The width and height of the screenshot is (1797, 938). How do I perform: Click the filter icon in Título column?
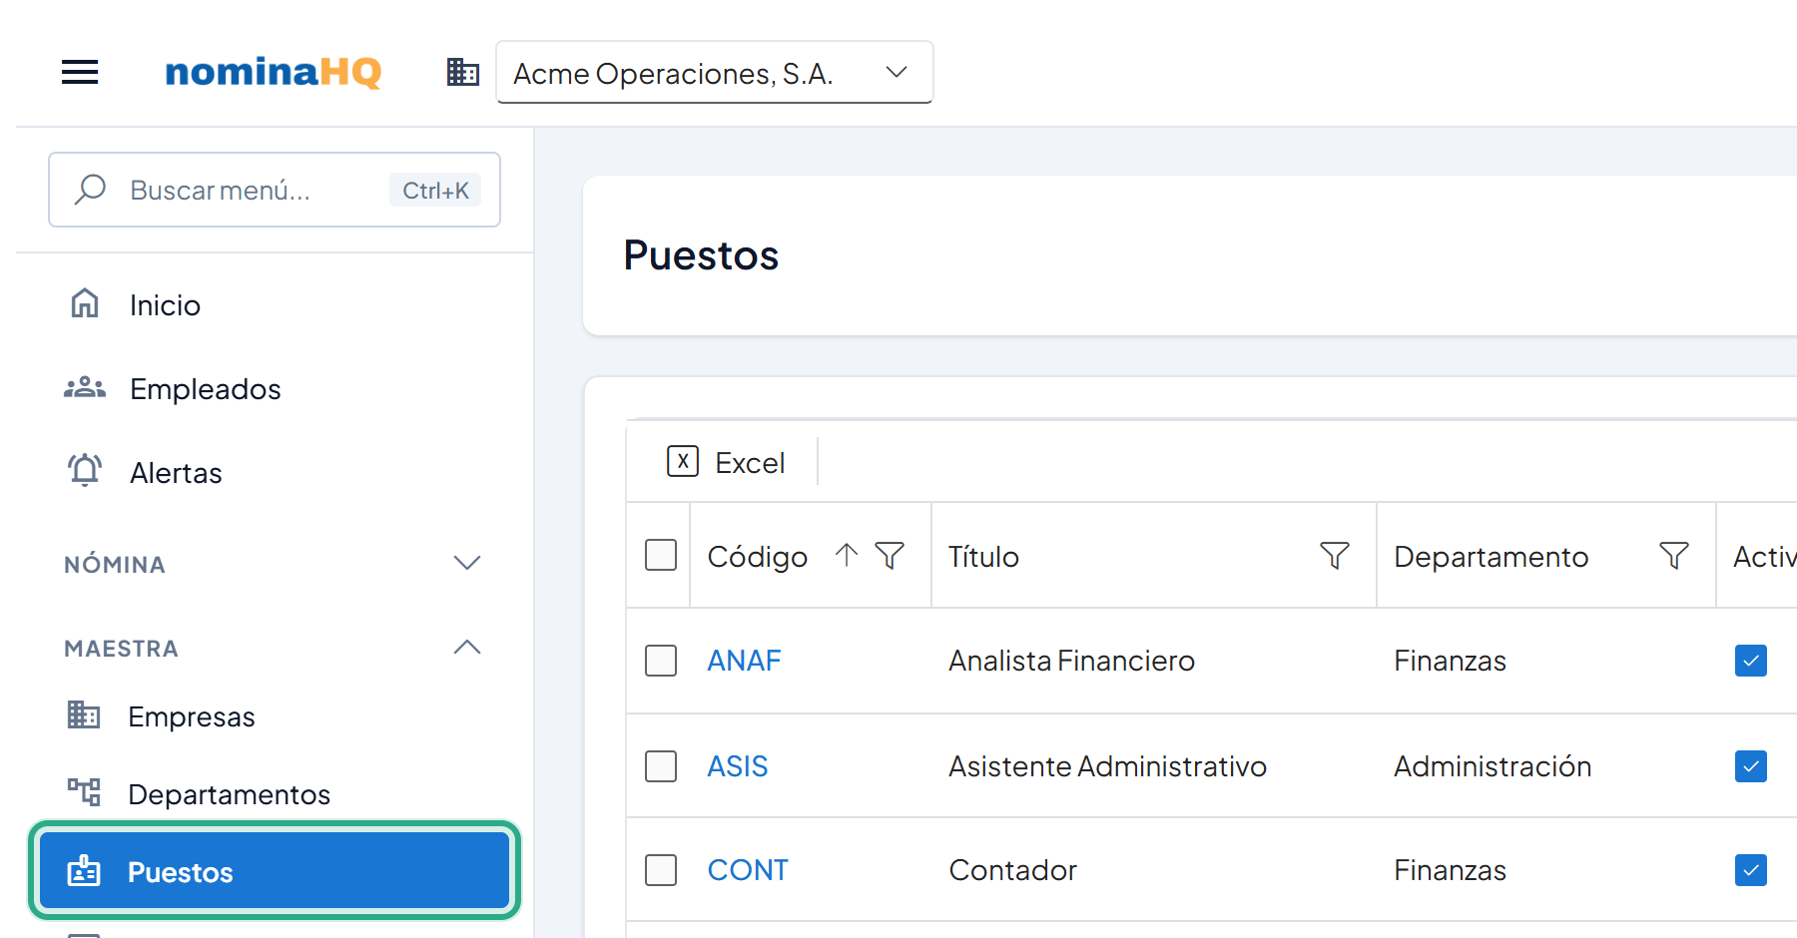[1335, 555]
